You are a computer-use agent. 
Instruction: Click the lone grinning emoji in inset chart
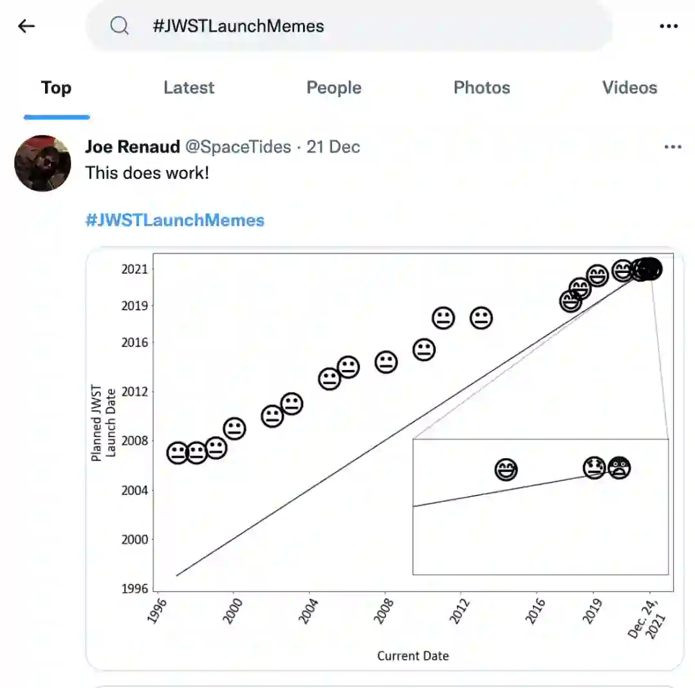(506, 470)
